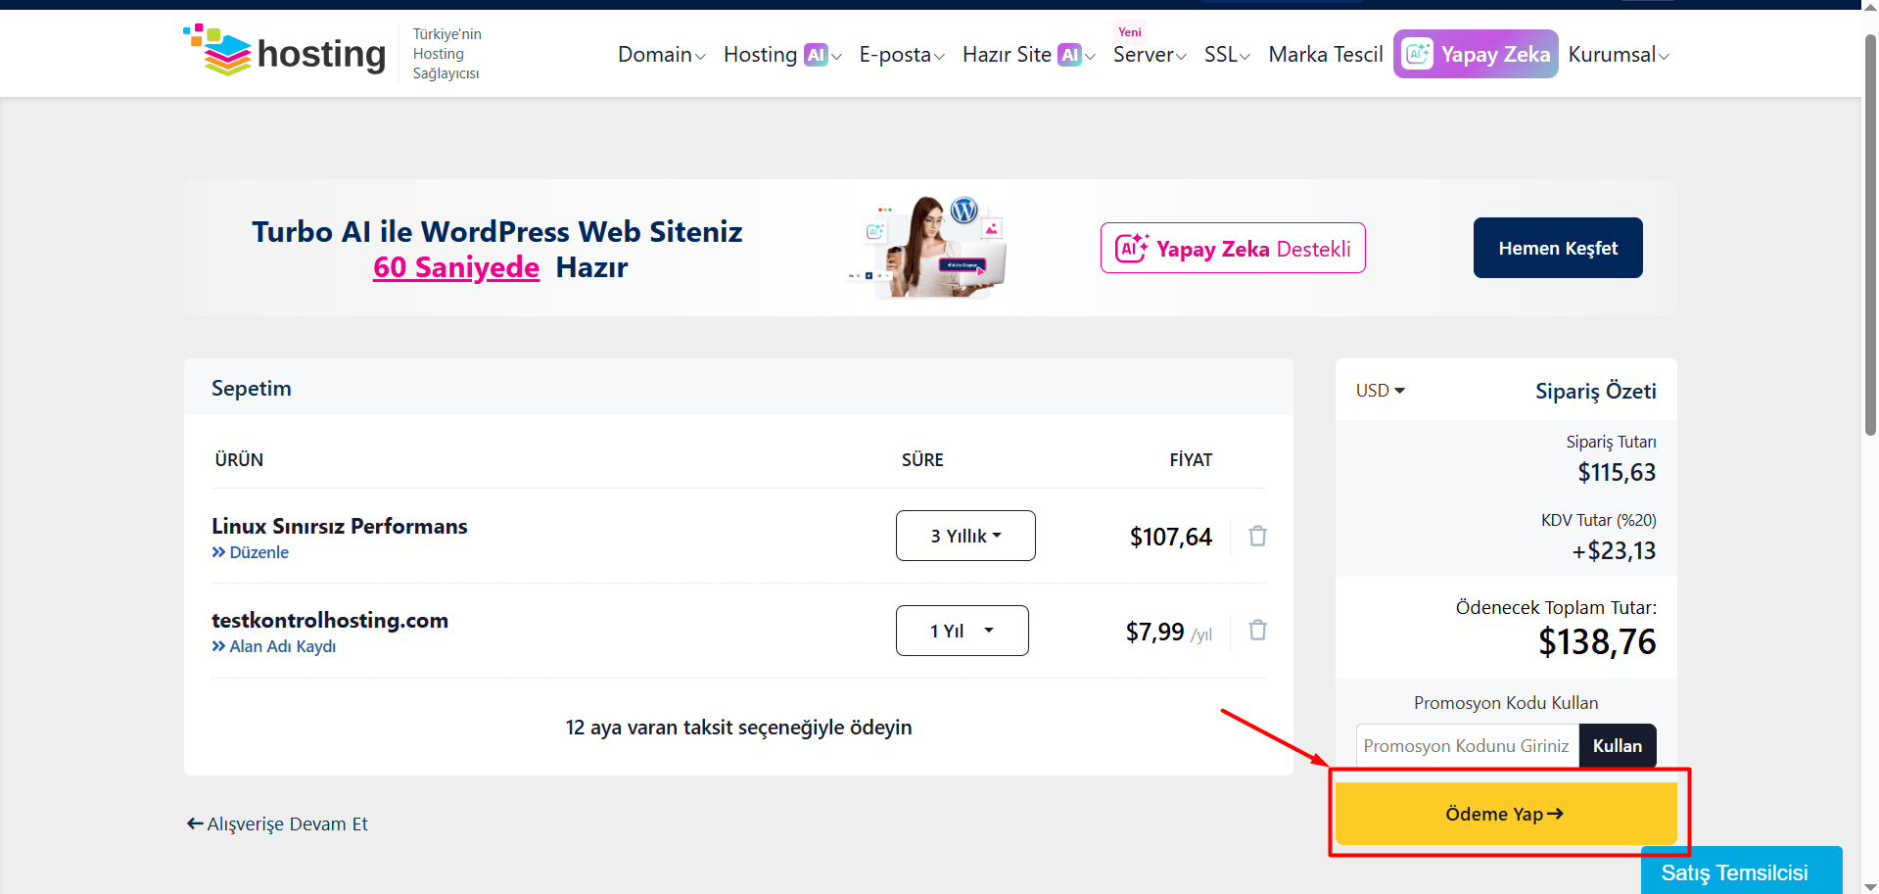This screenshot has height=894, width=1879.
Task: Click the testkontrolhosting.com domain name
Action: [x=330, y=620]
